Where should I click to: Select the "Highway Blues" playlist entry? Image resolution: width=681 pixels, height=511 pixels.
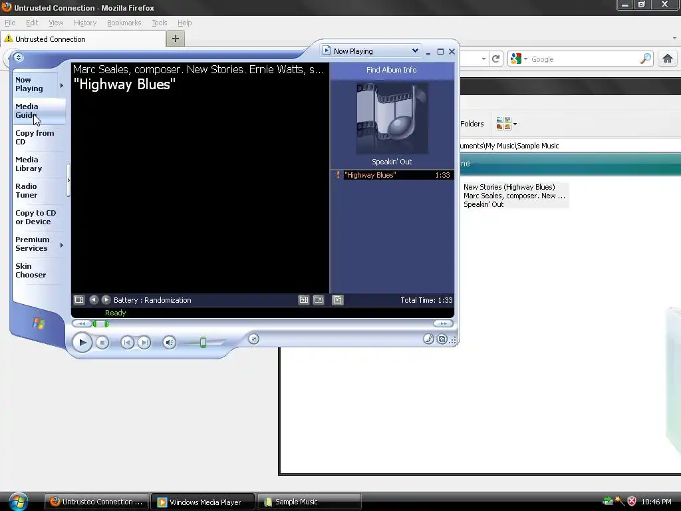point(392,175)
